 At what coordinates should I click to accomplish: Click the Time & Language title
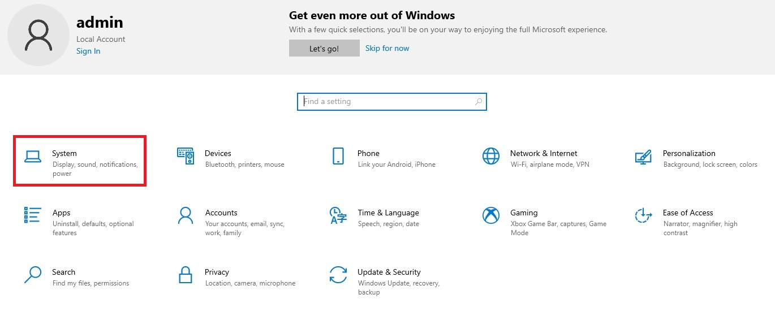388,213
